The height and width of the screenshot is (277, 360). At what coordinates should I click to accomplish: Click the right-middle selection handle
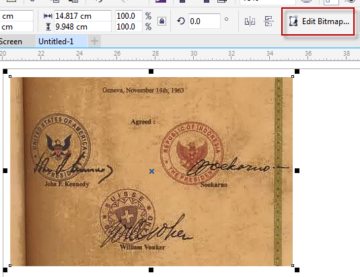pyautogui.click(x=297, y=170)
